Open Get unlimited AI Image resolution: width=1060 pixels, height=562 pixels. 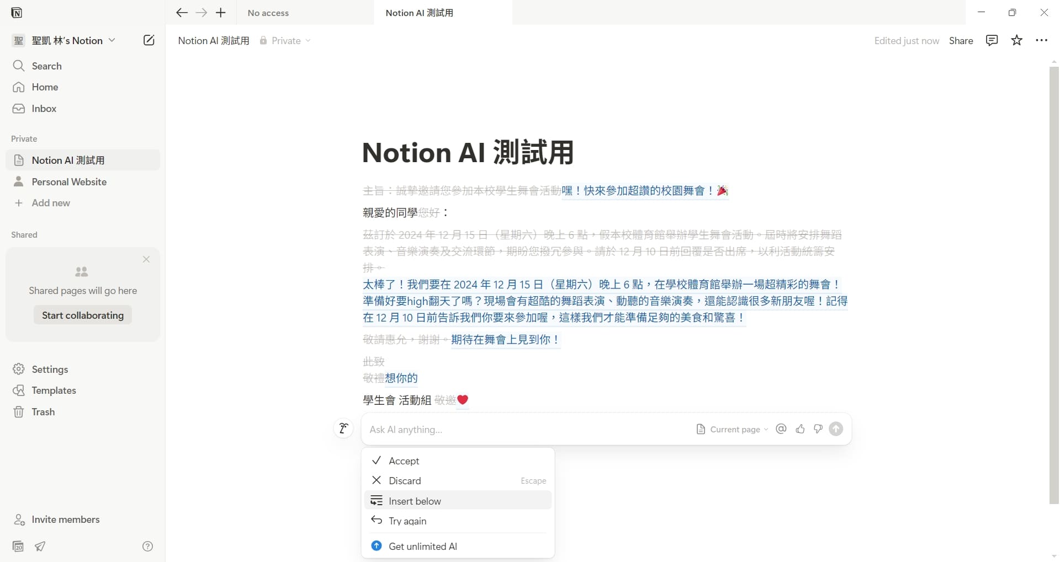coord(422,546)
